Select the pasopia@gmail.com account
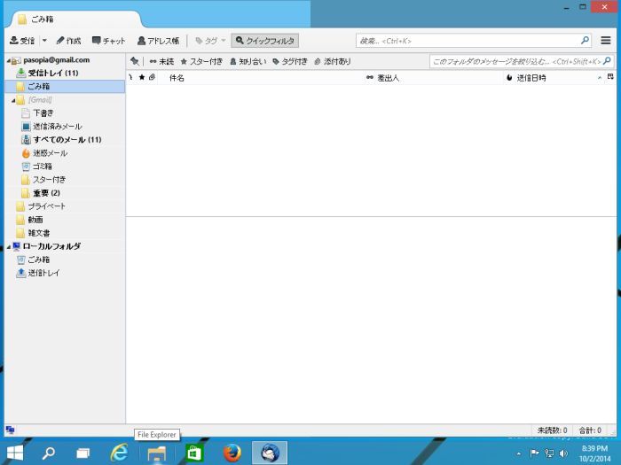The image size is (621, 465). point(56,60)
